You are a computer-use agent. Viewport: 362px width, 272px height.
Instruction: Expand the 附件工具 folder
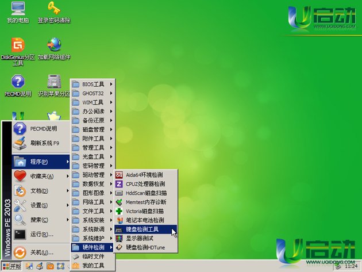pos(93,139)
